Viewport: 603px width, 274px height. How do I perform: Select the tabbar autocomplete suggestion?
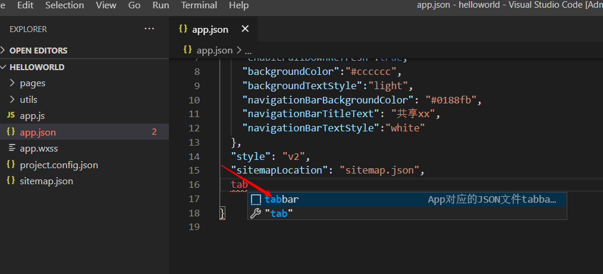pyautogui.click(x=407, y=199)
